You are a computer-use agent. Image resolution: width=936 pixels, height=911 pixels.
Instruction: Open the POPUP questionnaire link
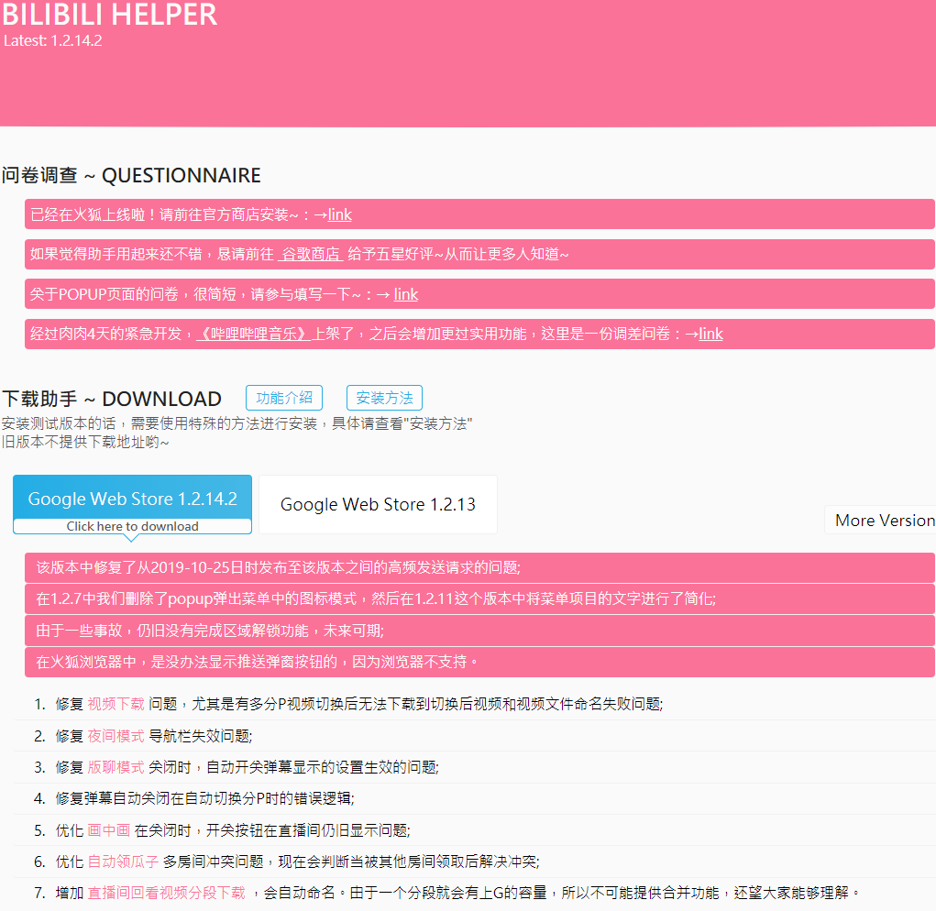(406, 294)
